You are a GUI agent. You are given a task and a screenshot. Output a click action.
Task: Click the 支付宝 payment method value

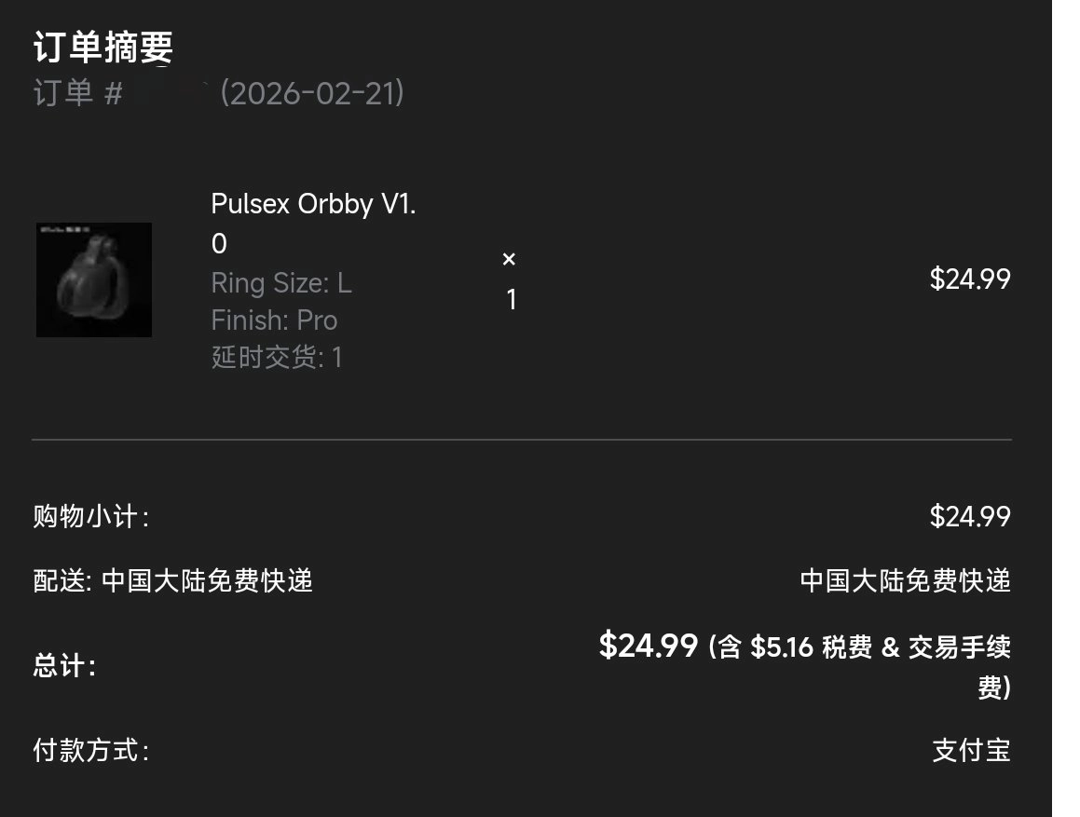pos(971,751)
